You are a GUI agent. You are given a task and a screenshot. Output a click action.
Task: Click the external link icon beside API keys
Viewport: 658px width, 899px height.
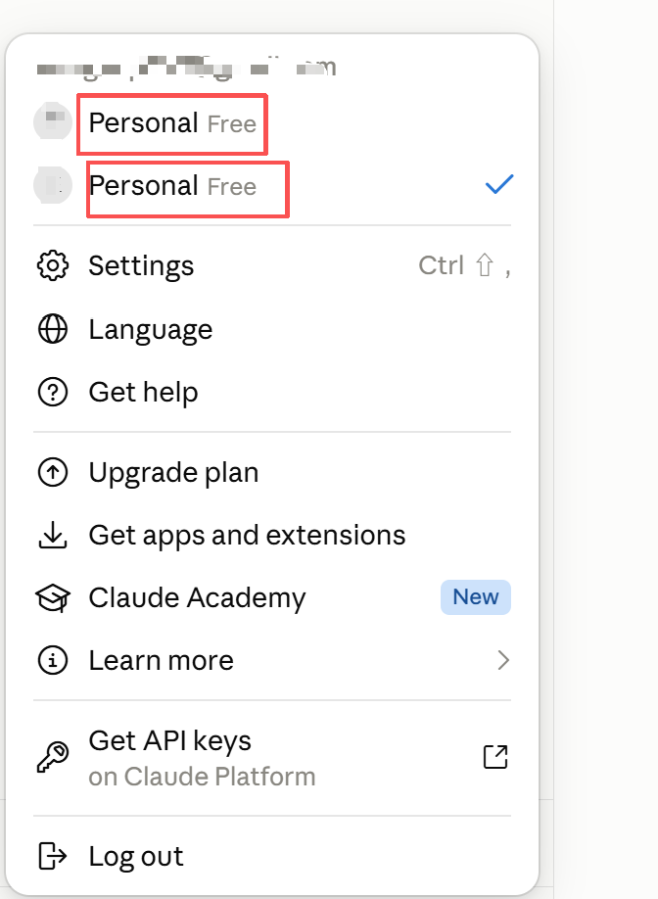(x=495, y=757)
